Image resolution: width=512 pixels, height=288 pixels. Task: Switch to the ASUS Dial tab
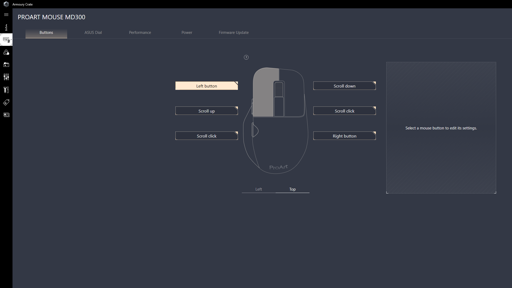pyautogui.click(x=93, y=32)
